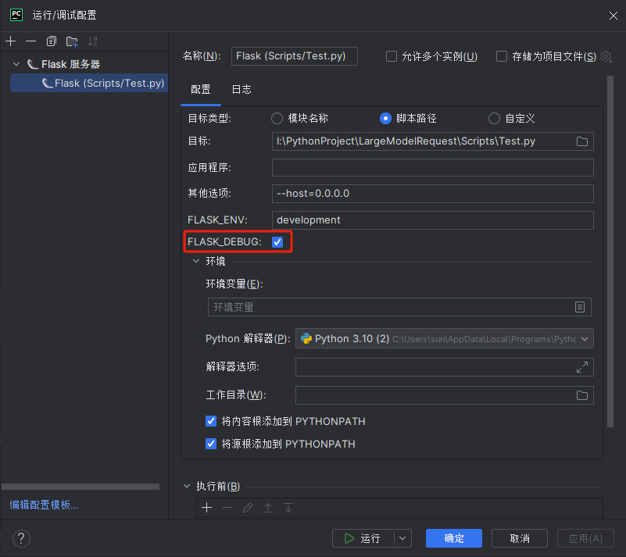626x557 pixels.
Task: Browse for working directory folder icon
Action: pyautogui.click(x=581, y=395)
